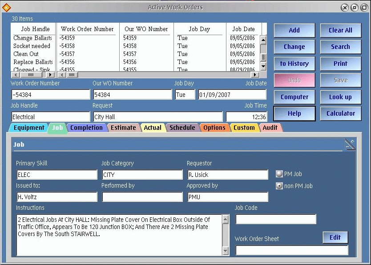Open the Audit tab
This screenshot has width=371, height=265.
(x=270, y=128)
